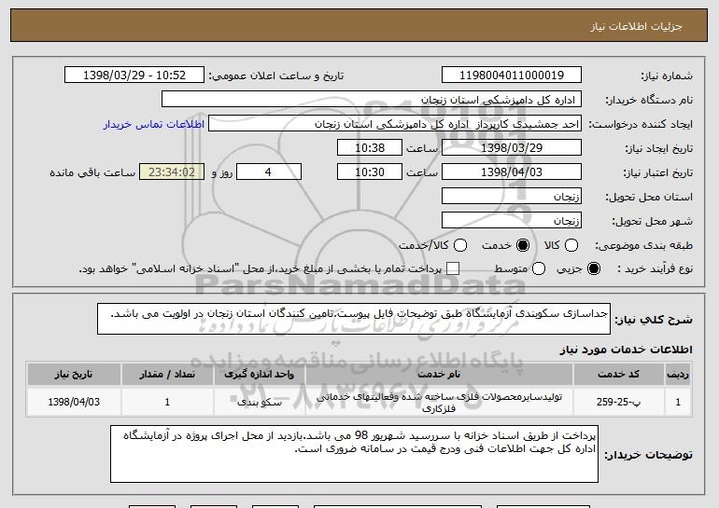Screen dimensions: 719x508
Task: Click the نوع فرآیند خرید label
Action: point(656,269)
